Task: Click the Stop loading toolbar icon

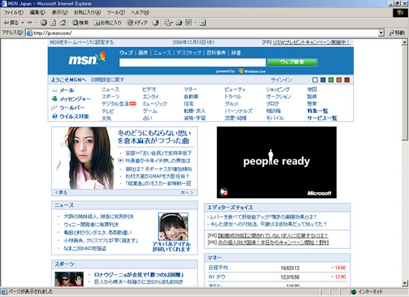Action: point(44,22)
